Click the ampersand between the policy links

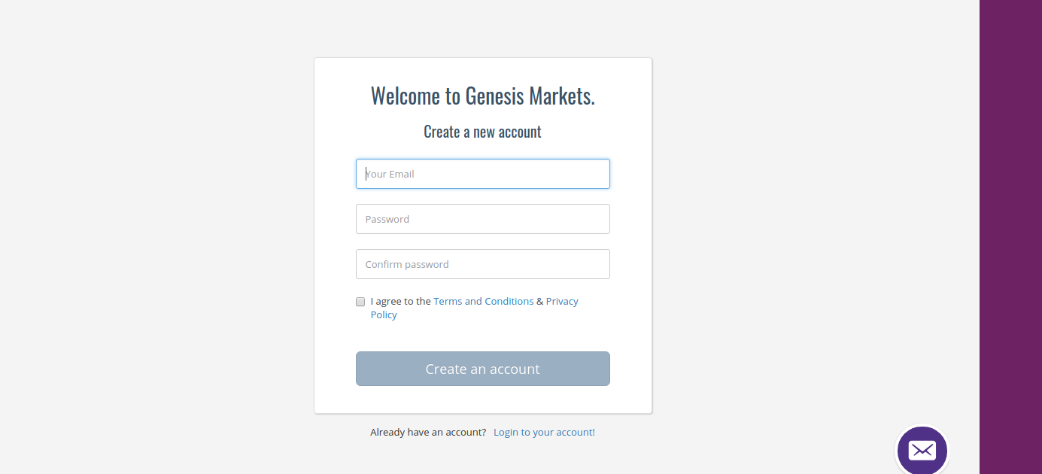pyautogui.click(x=539, y=301)
